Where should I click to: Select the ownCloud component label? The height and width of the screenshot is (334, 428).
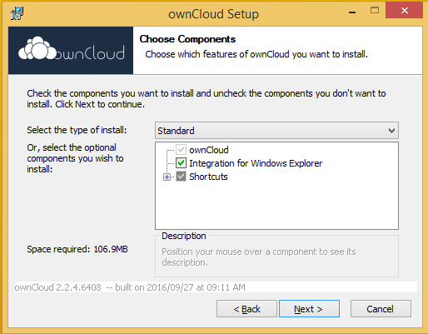click(209, 150)
